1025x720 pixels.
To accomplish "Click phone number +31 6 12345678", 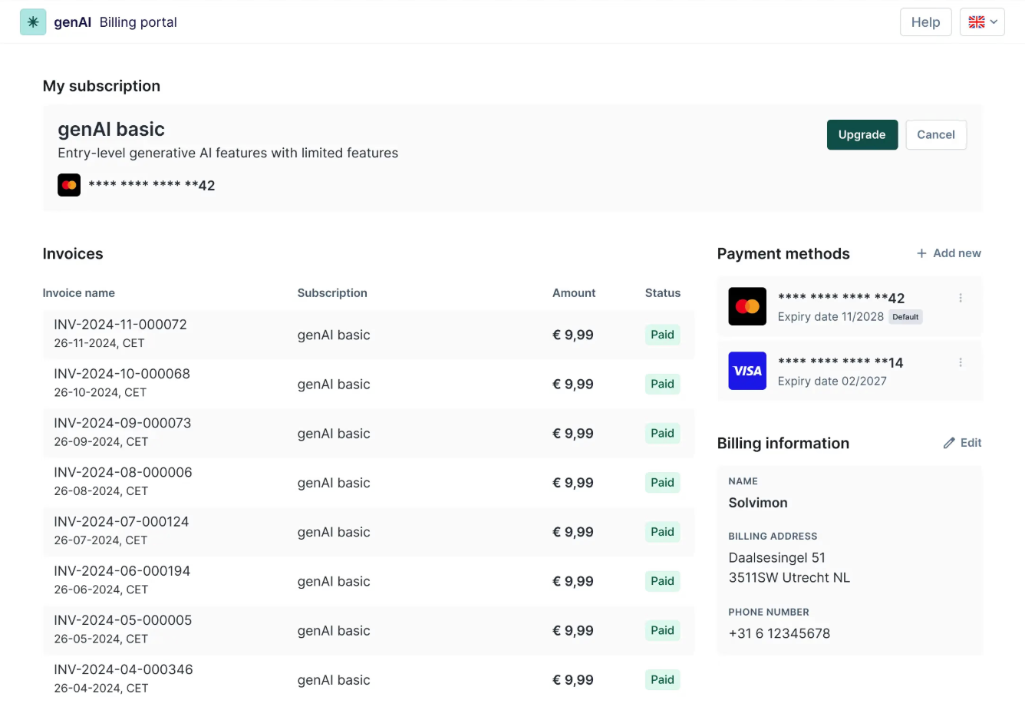I will click(x=779, y=633).
